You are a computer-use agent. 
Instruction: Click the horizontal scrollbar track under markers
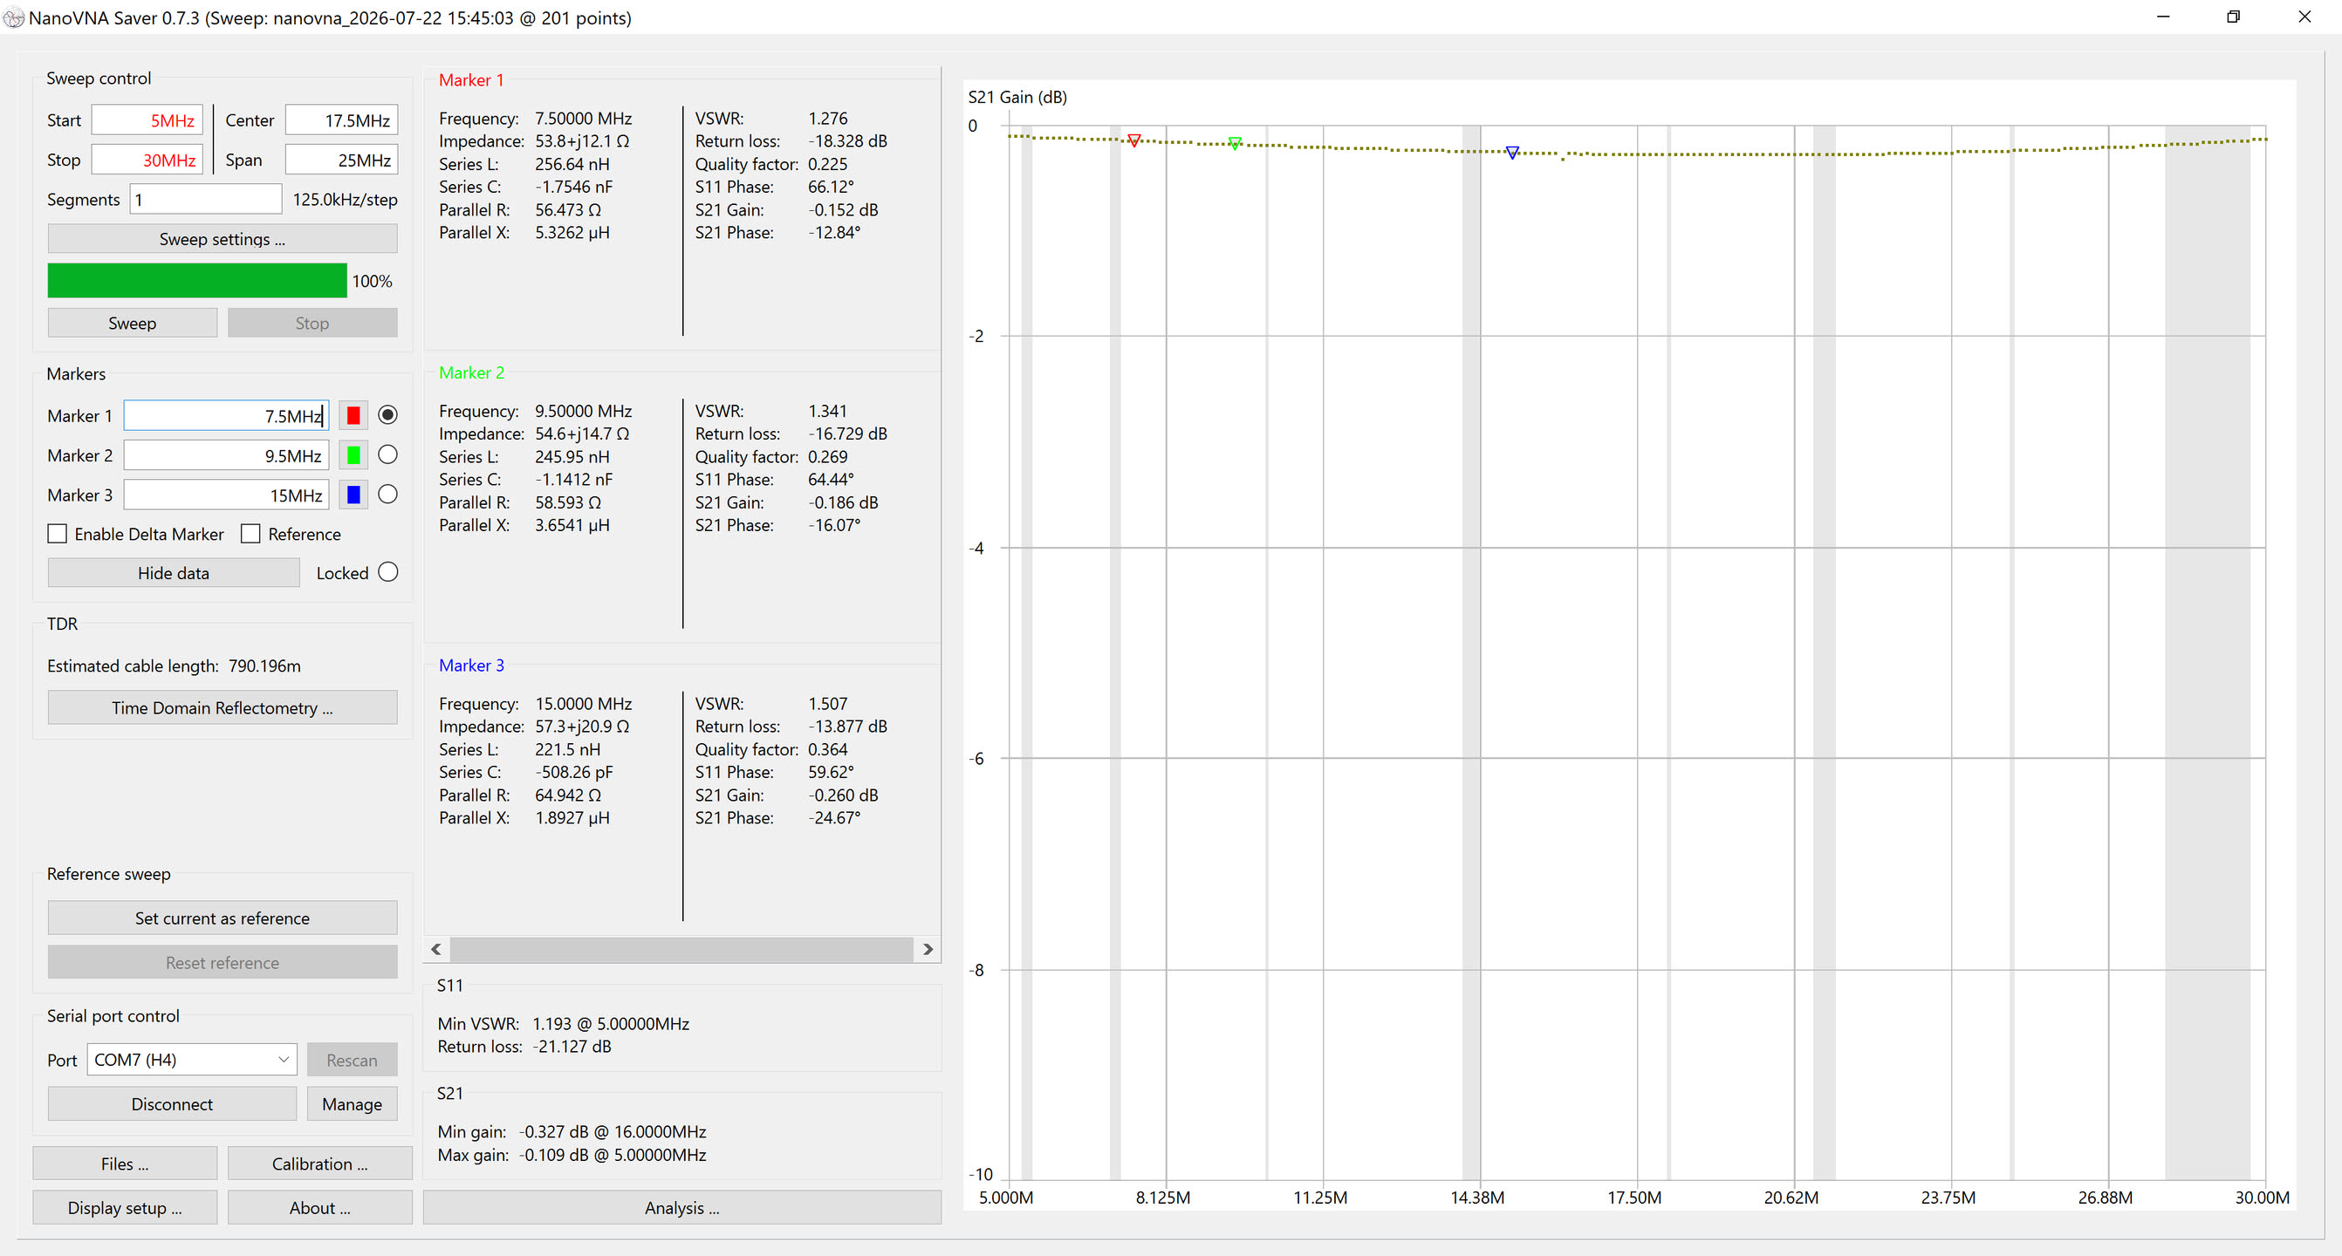click(x=681, y=949)
